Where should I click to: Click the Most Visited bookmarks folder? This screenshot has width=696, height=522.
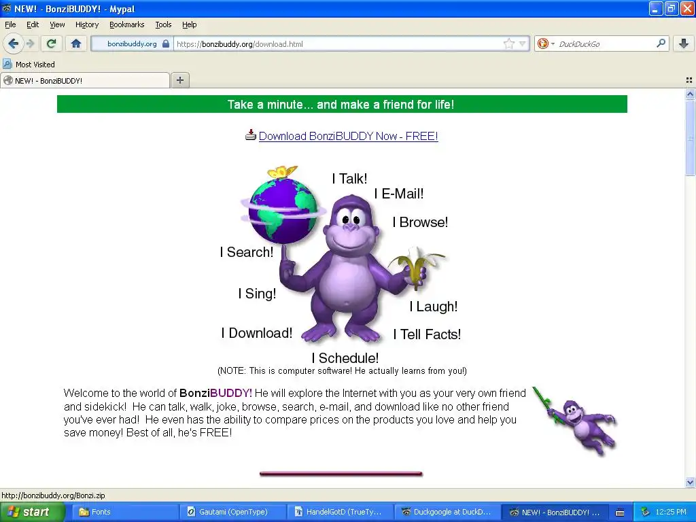click(29, 65)
